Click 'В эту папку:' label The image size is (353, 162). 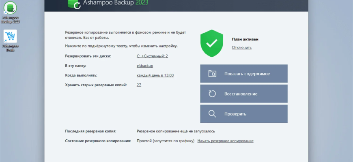point(75,66)
